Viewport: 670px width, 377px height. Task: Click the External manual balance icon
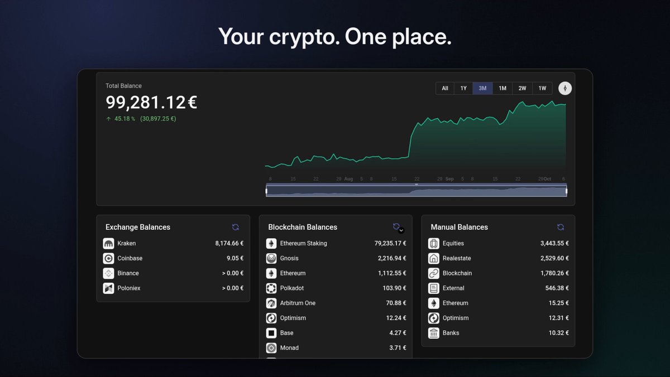point(434,288)
